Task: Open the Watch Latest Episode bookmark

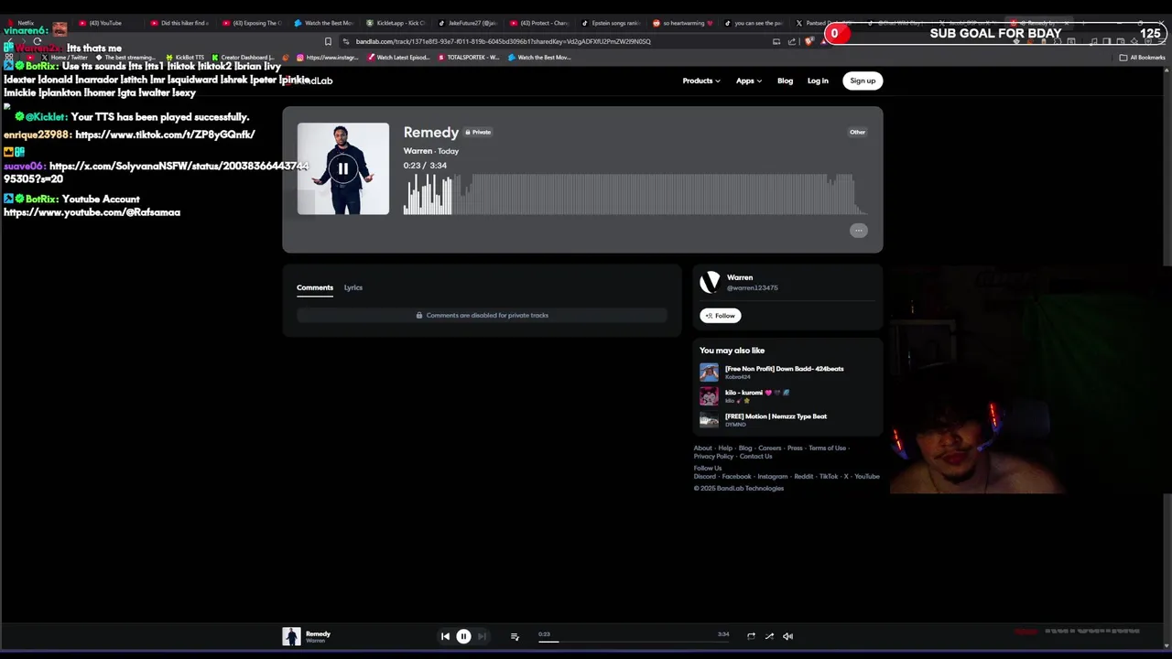Action: click(398, 58)
